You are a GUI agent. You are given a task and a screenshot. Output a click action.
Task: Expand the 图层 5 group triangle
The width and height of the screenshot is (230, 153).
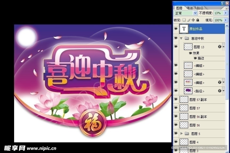tap(182, 133)
